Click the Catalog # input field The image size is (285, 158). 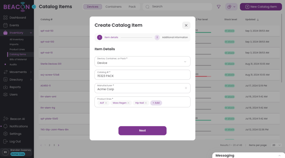pos(142,75)
